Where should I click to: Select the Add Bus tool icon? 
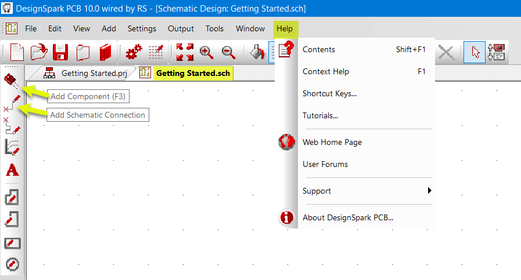12,147
